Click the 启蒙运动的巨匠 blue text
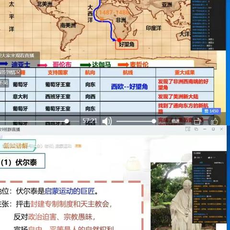Image resolution: width=230 pixels, height=230 pixels. [x=69, y=191]
